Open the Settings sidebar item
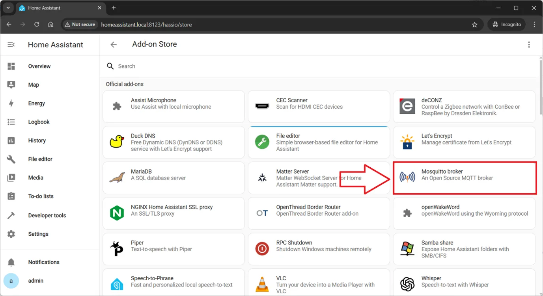The height and width of the screenshot is (296, 543). tap(38, 234)
